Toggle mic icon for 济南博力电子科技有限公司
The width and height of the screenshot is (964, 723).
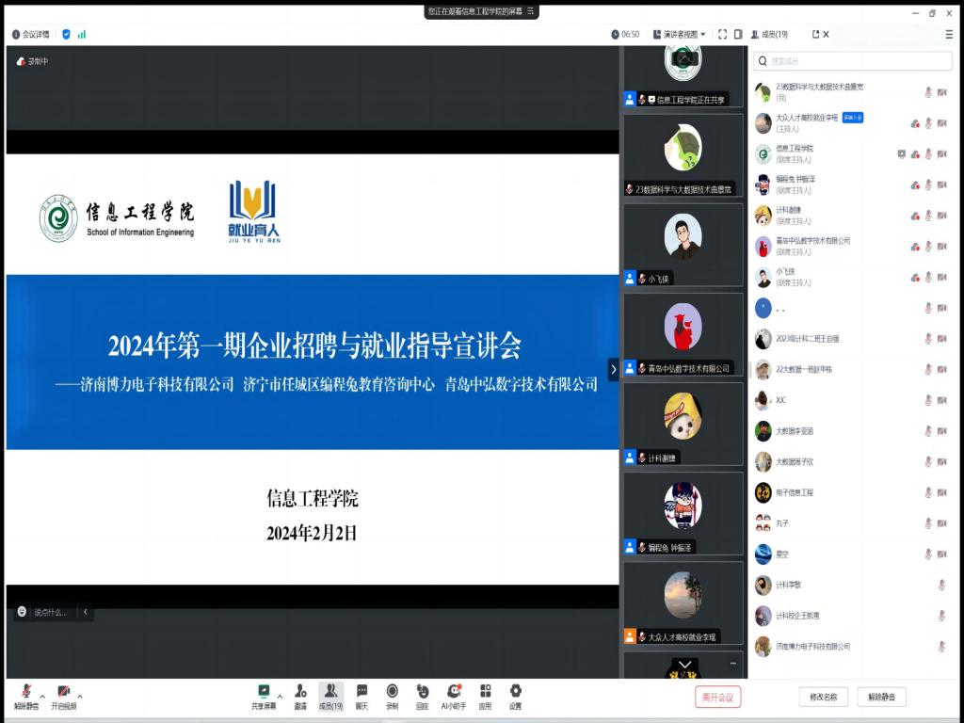coord(941,646)
